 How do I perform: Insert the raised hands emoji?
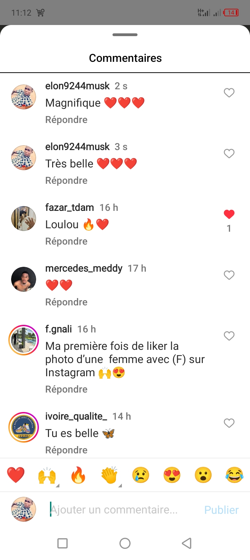[x=47, y=475]
